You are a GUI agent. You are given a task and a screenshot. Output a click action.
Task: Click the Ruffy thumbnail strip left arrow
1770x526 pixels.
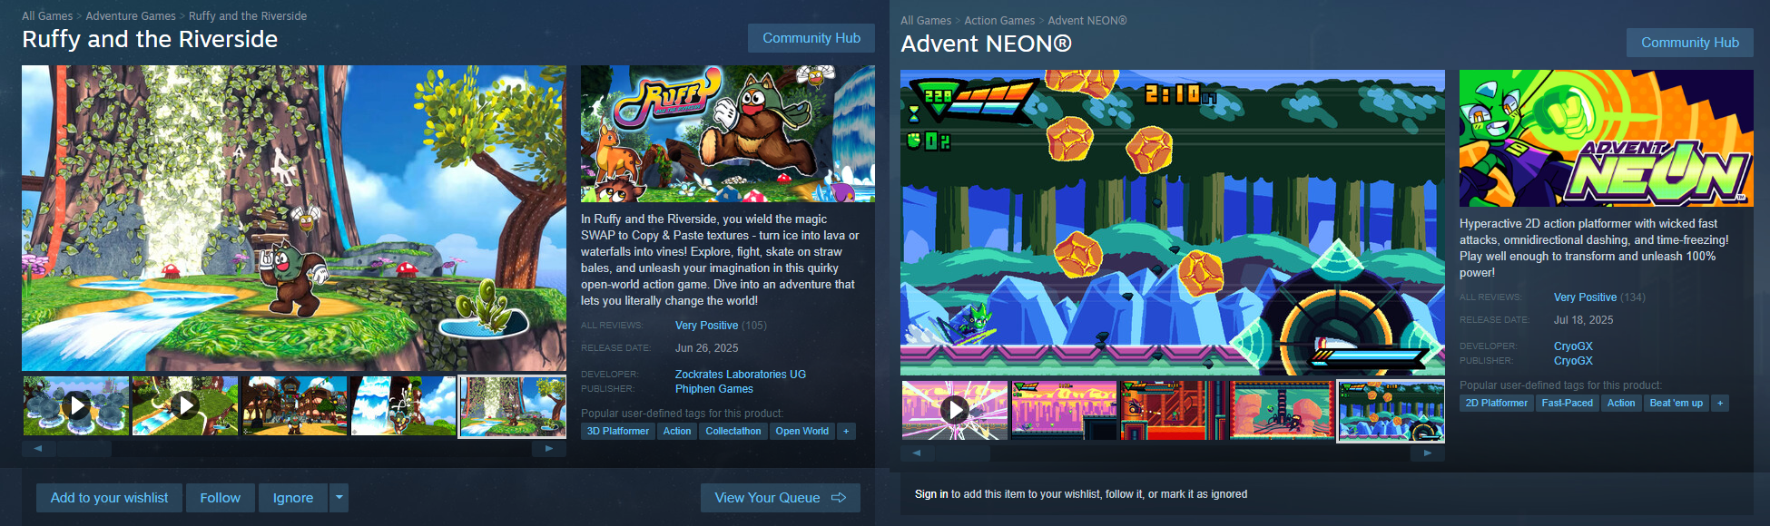point(37,448)
